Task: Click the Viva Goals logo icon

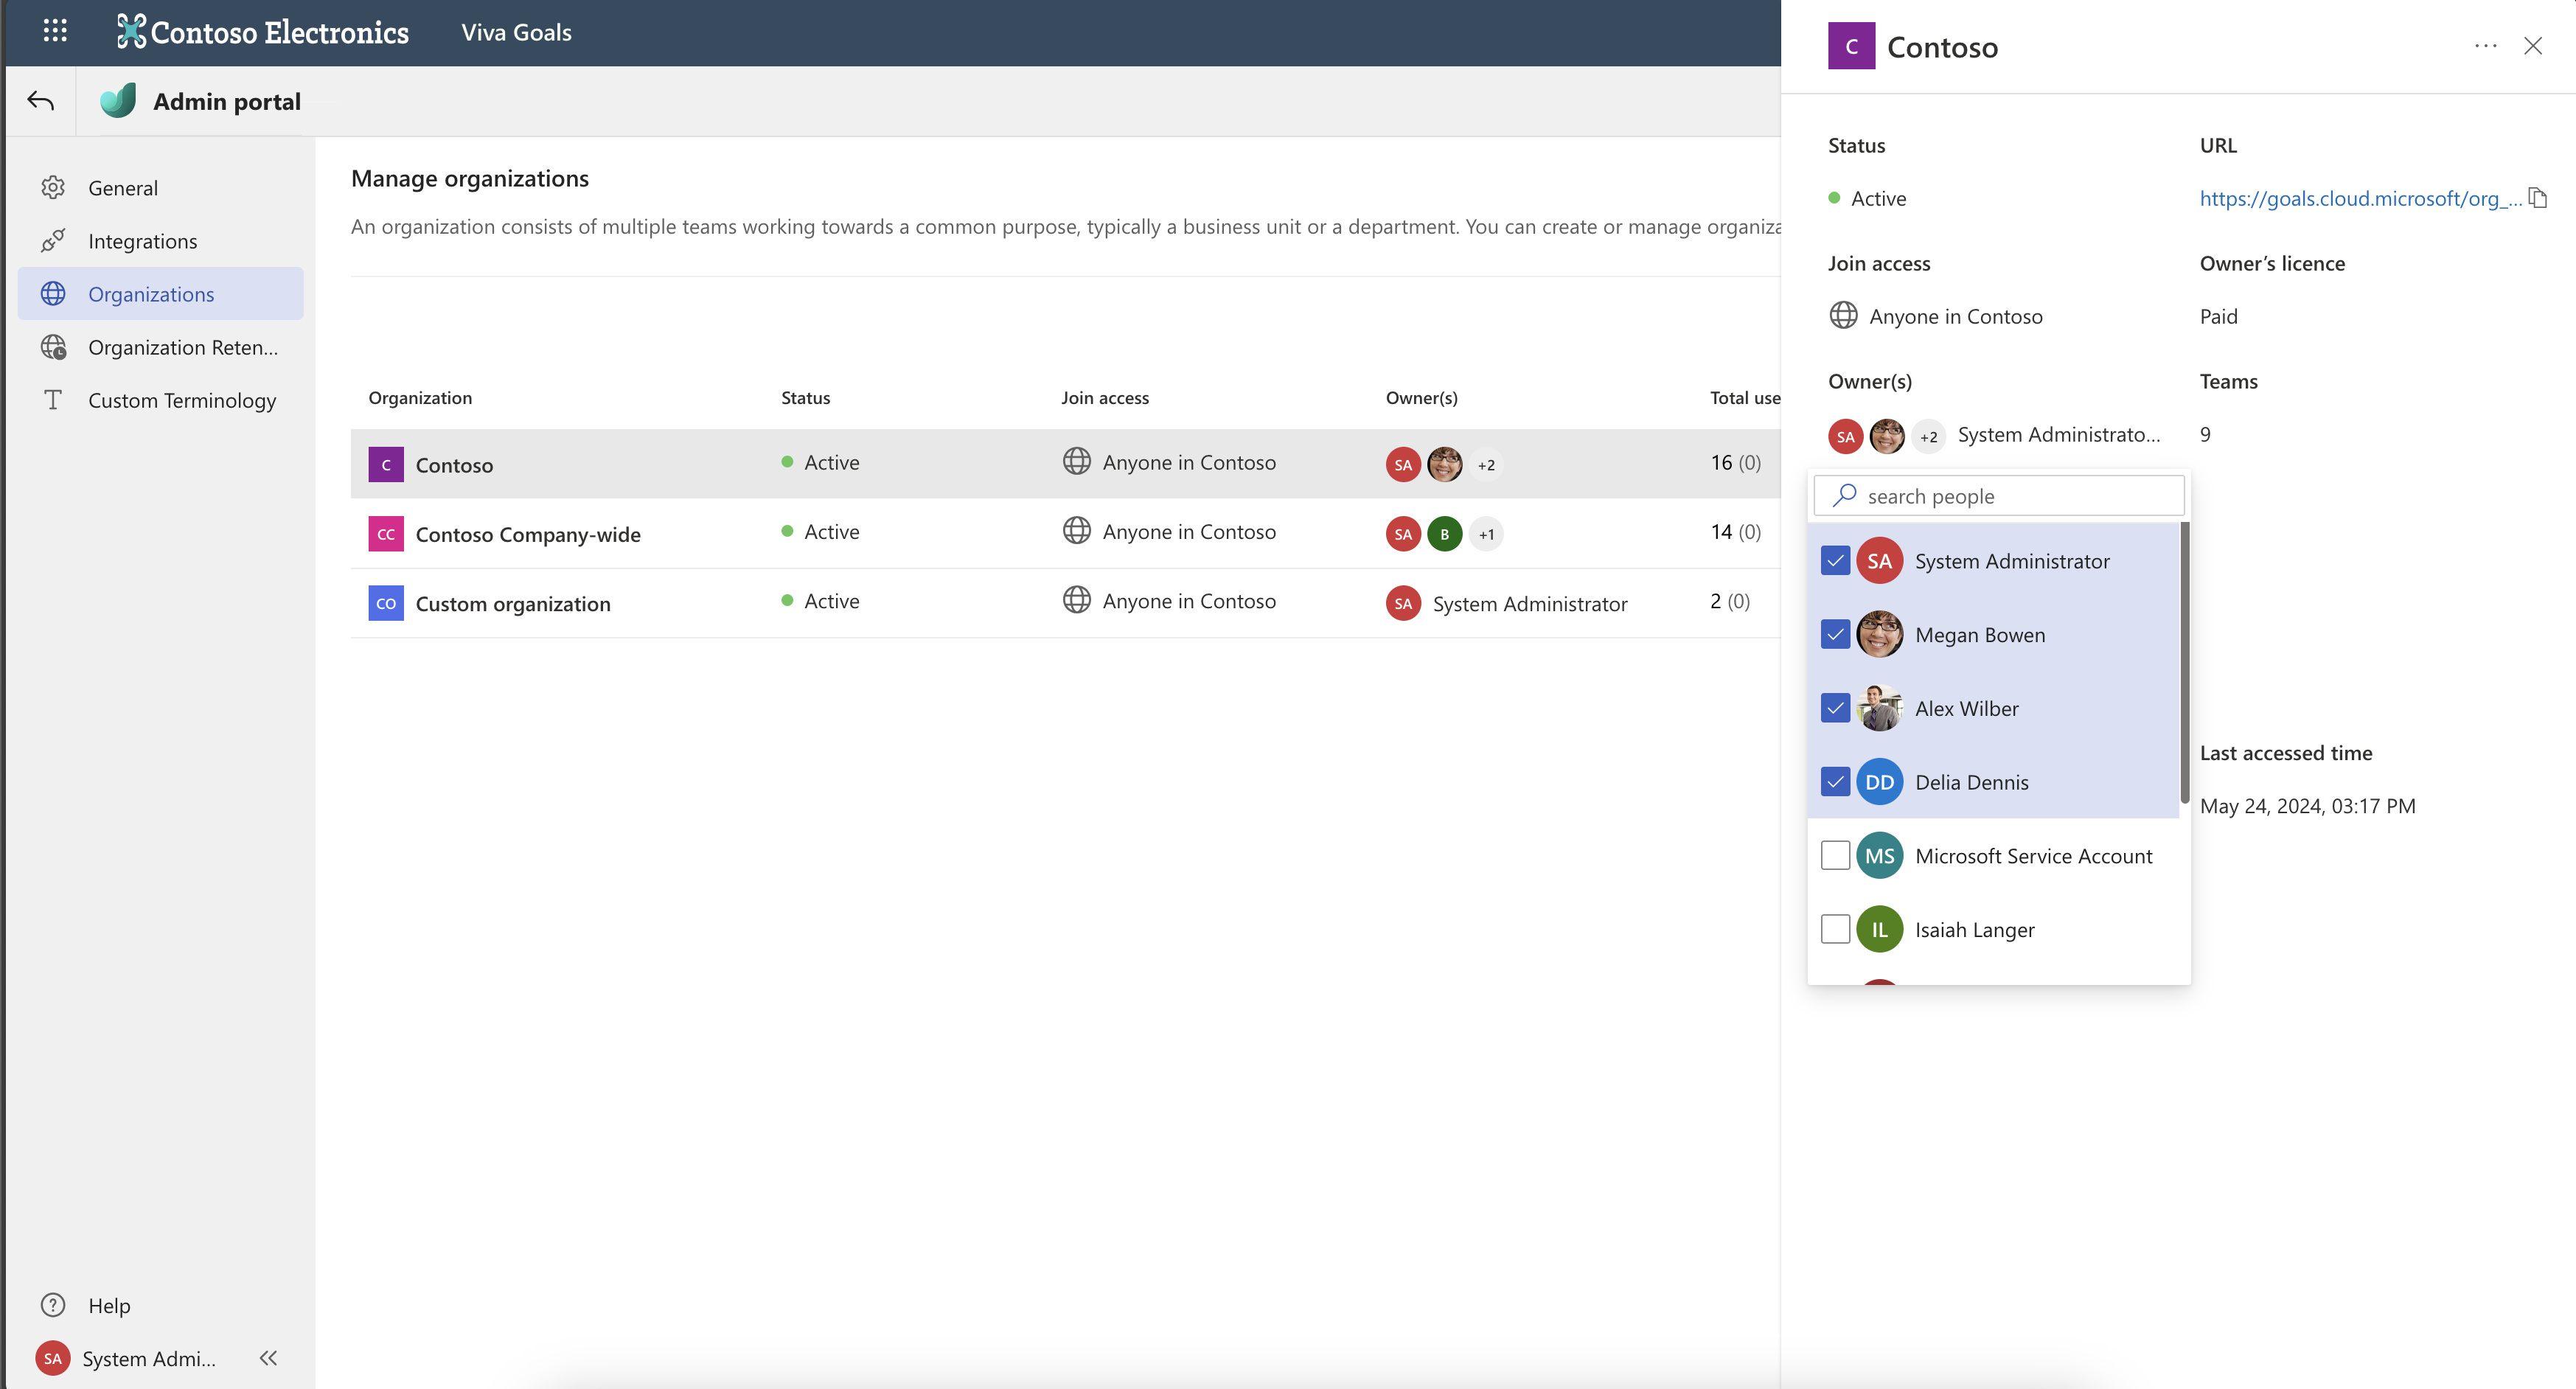Action: pyautogui.click(x=118, y=101)
